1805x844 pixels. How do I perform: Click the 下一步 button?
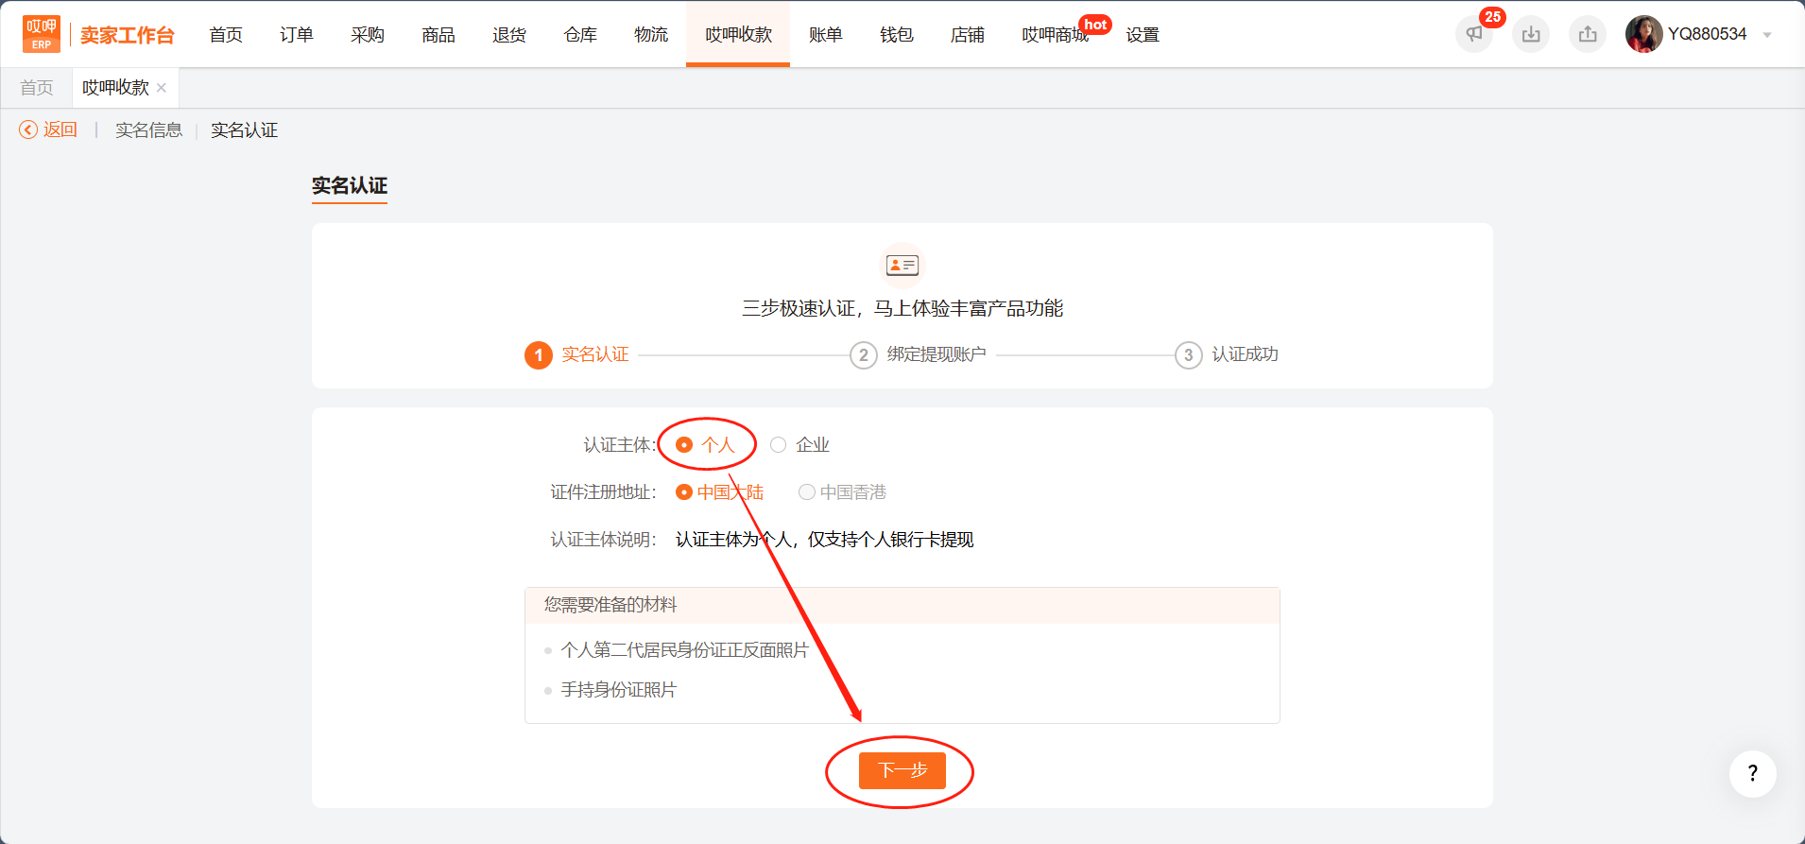[x=902, y=770]
